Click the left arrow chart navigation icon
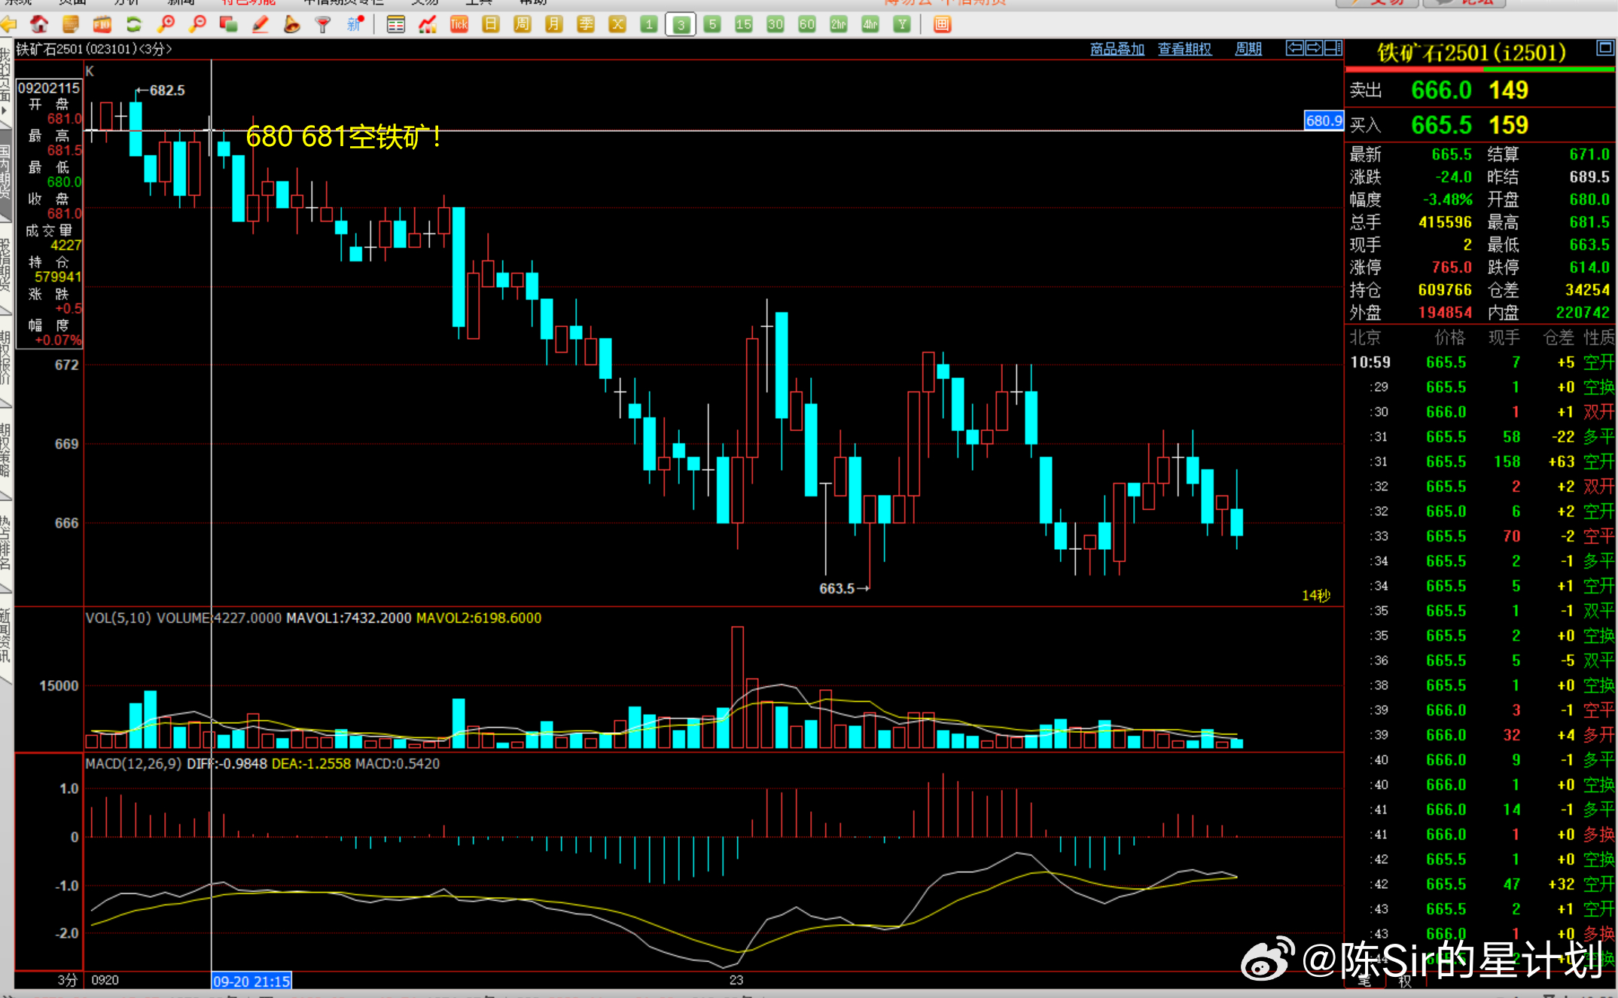 (x=1295, y=48)
